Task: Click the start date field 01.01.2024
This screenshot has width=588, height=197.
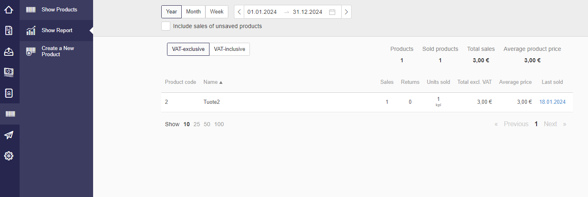Action: (x=262, y=12)
